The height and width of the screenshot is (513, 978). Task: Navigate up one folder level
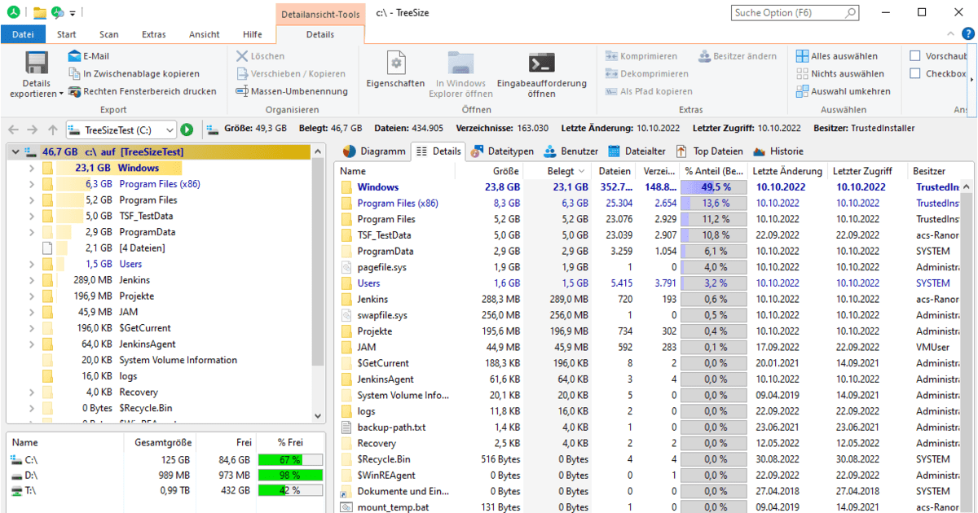(51, 129)
